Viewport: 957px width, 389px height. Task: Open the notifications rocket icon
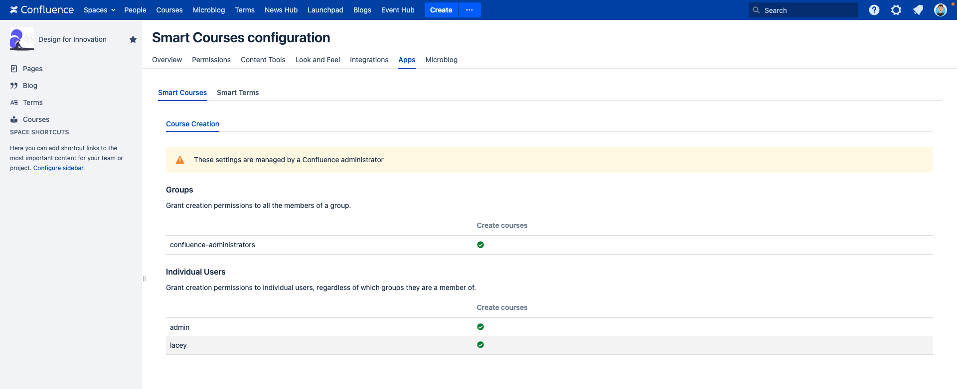click(918, 10)
